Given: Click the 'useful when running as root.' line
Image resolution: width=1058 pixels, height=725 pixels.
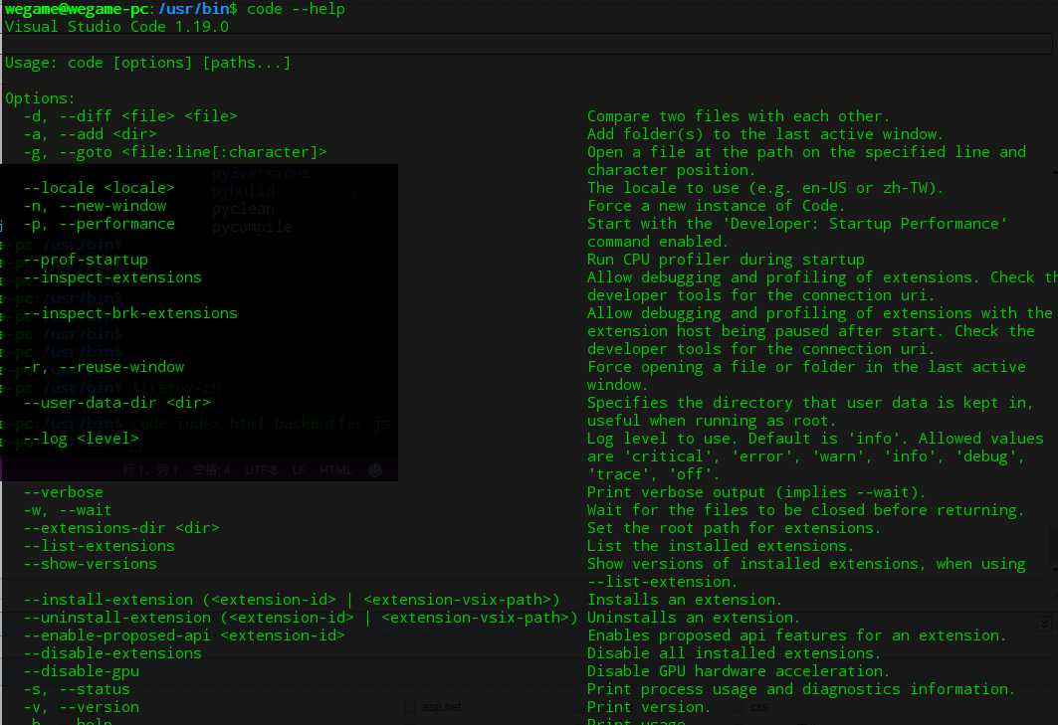Looking at the screenshot, I should pyautogui.click(x=712, y=420).
